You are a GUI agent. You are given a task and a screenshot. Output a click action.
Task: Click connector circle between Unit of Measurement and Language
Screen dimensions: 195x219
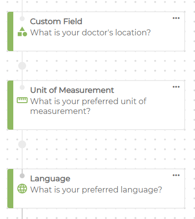pos(22,144)
